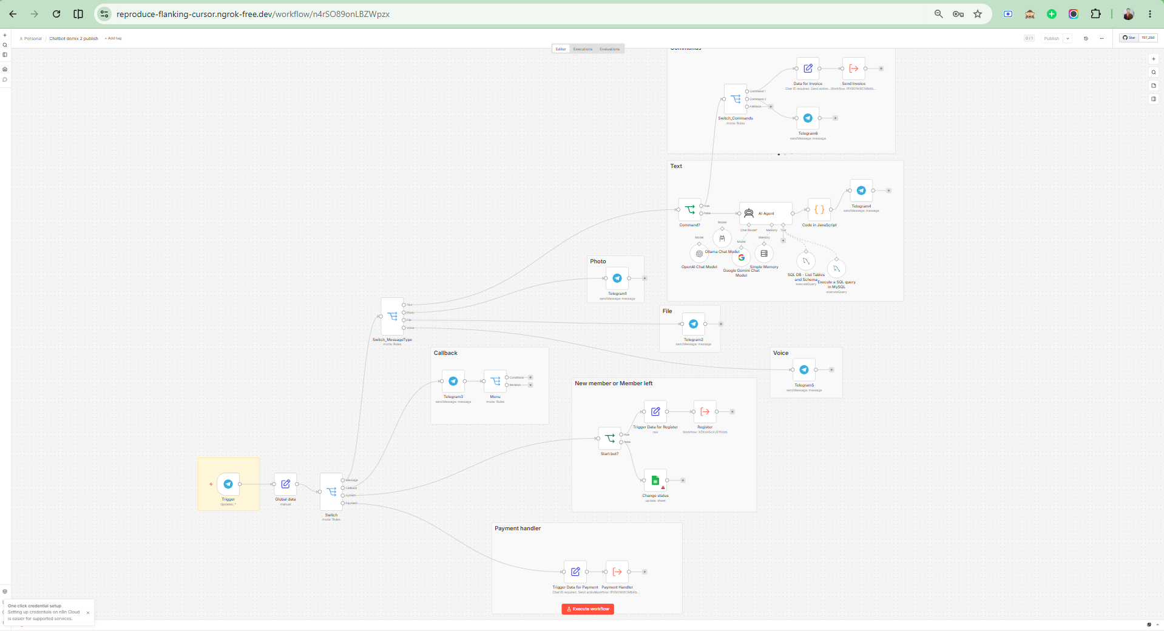Screen dimensions: 1164x631
Task: Open the left sidebar search icon
Action: pos(5,45)
